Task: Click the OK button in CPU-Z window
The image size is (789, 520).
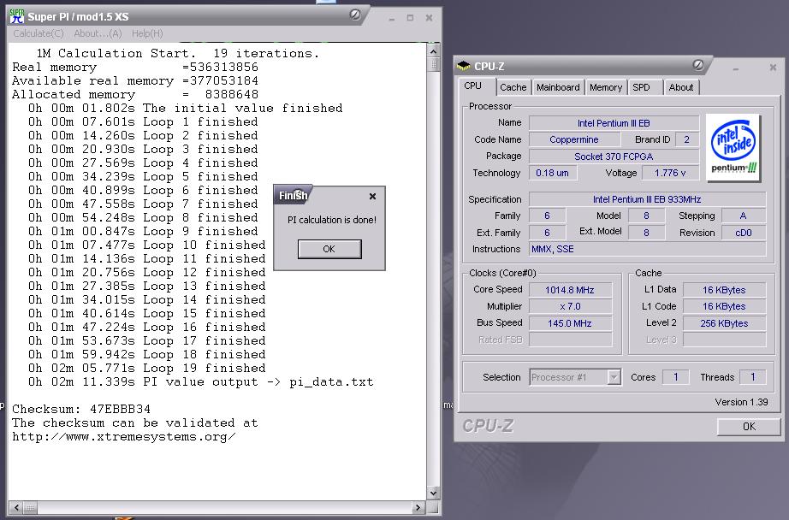Action: click(x=749, y=427)
